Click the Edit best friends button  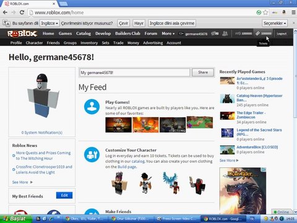point(64,195)
